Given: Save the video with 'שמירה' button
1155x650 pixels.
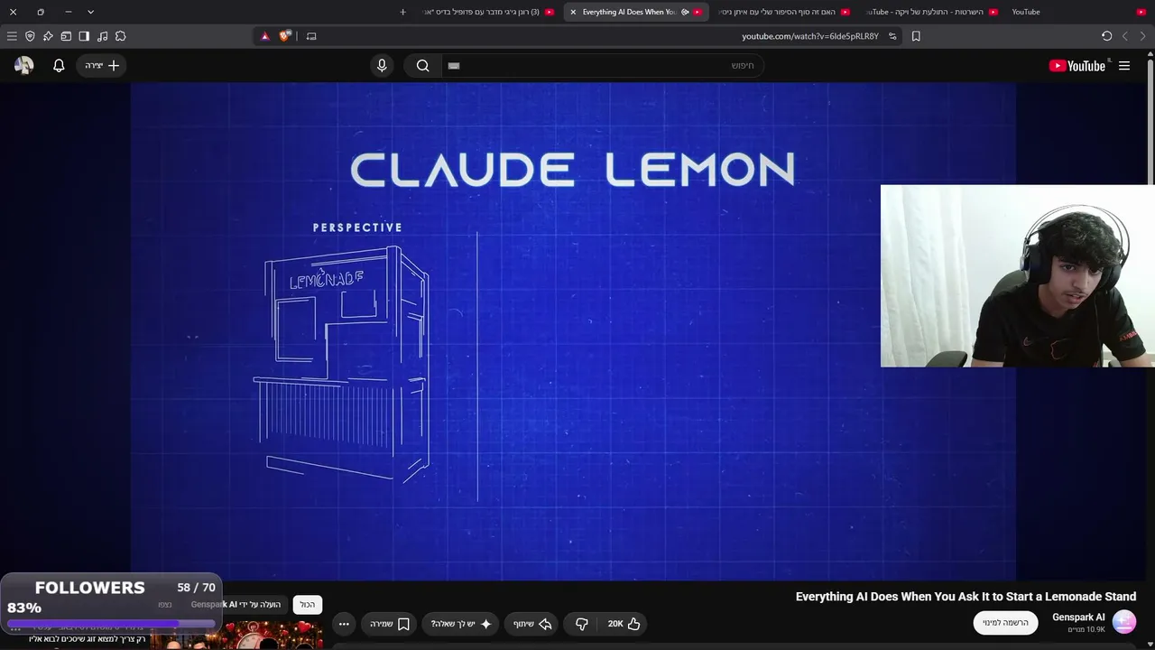Looking at the screenshot, I should (390, 624).
